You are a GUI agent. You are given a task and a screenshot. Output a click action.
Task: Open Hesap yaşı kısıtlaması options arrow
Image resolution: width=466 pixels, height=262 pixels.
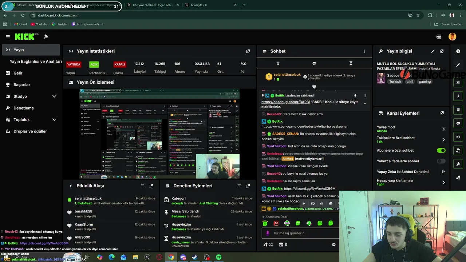click(443, 182)
